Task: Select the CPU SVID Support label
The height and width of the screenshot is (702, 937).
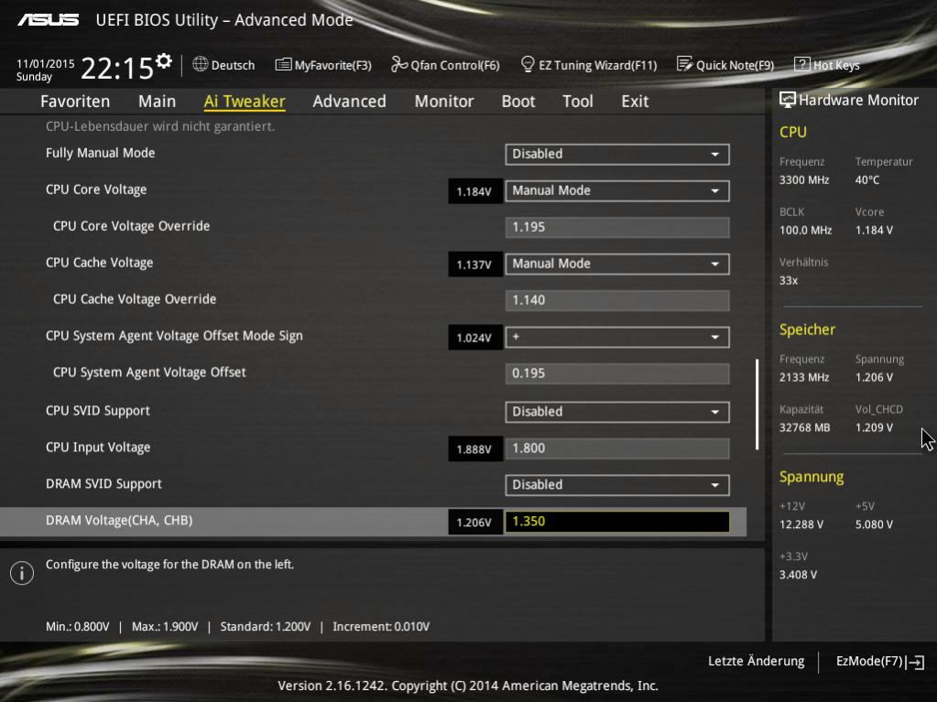Action: point(97,411)
